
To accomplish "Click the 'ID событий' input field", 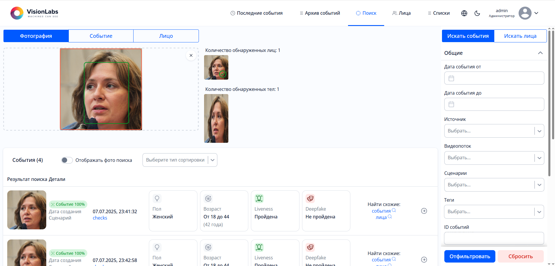I will (x=494, y=238).
